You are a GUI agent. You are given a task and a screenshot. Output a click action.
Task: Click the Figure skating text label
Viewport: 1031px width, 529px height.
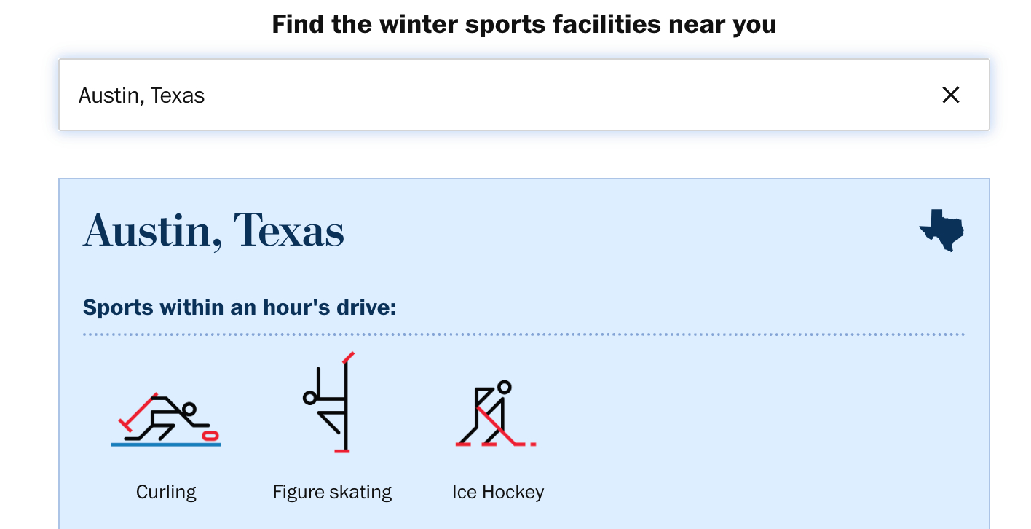pos(332,492)
